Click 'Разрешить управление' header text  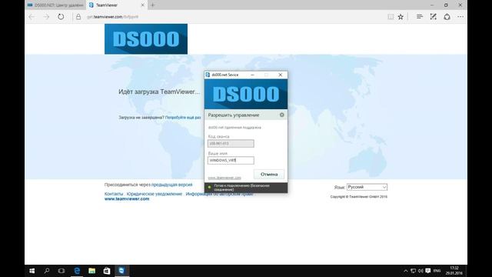(x=234, y=115)
